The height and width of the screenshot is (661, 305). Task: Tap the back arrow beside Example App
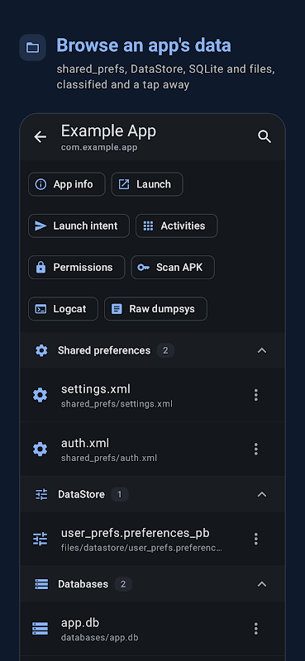40,136
